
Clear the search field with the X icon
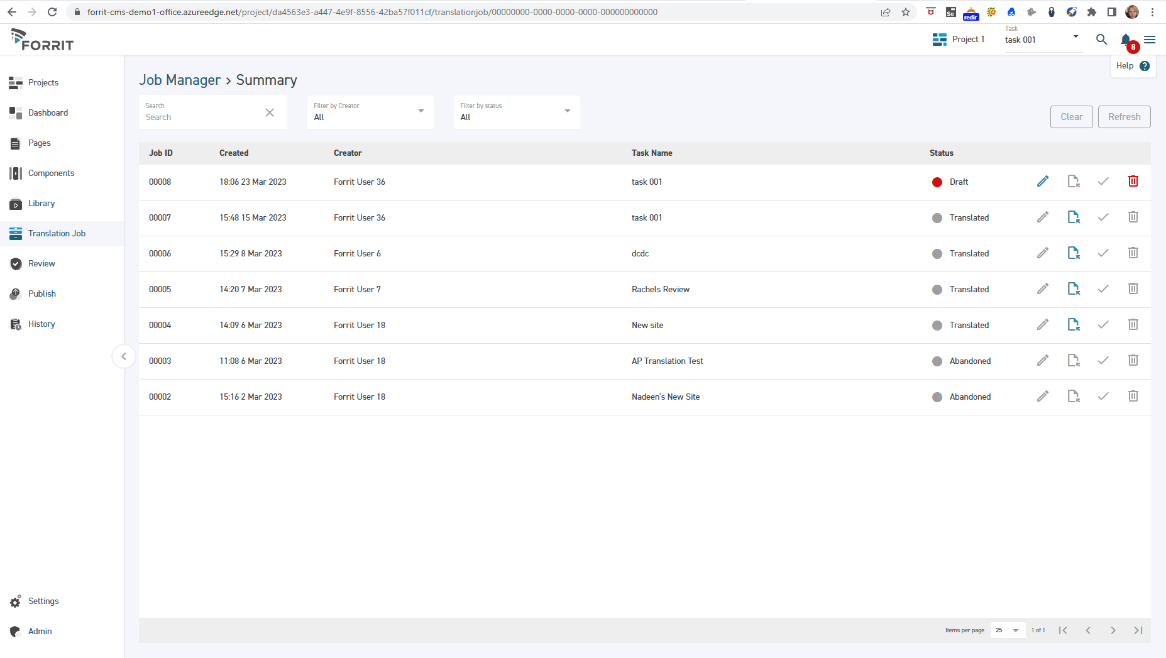[x=270, y=112]
